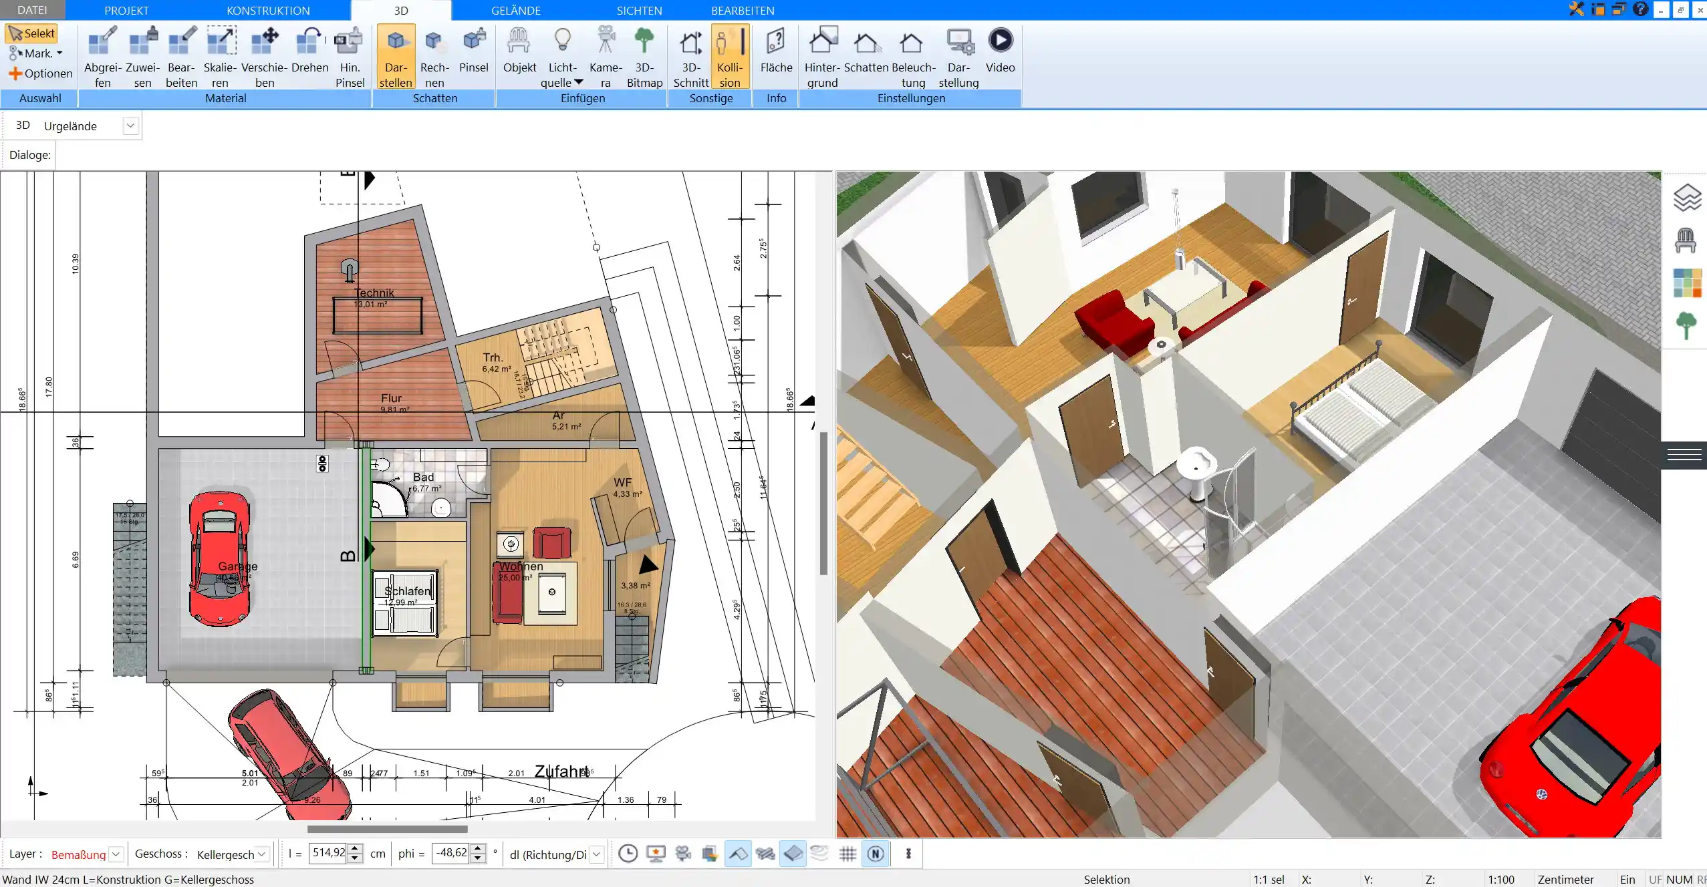Click the wrench tools icon in title bar
The image size is (1707, 887).
(x=1577, y=9)
